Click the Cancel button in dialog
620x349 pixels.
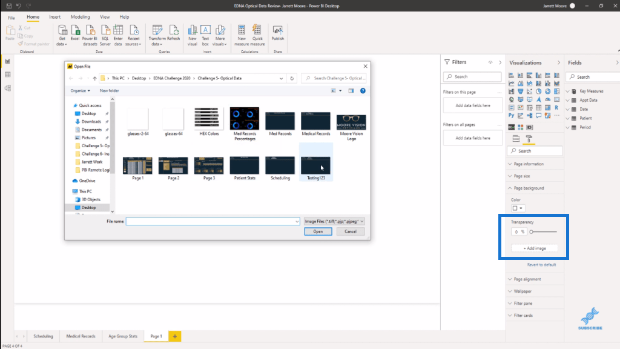click(351, 231)
